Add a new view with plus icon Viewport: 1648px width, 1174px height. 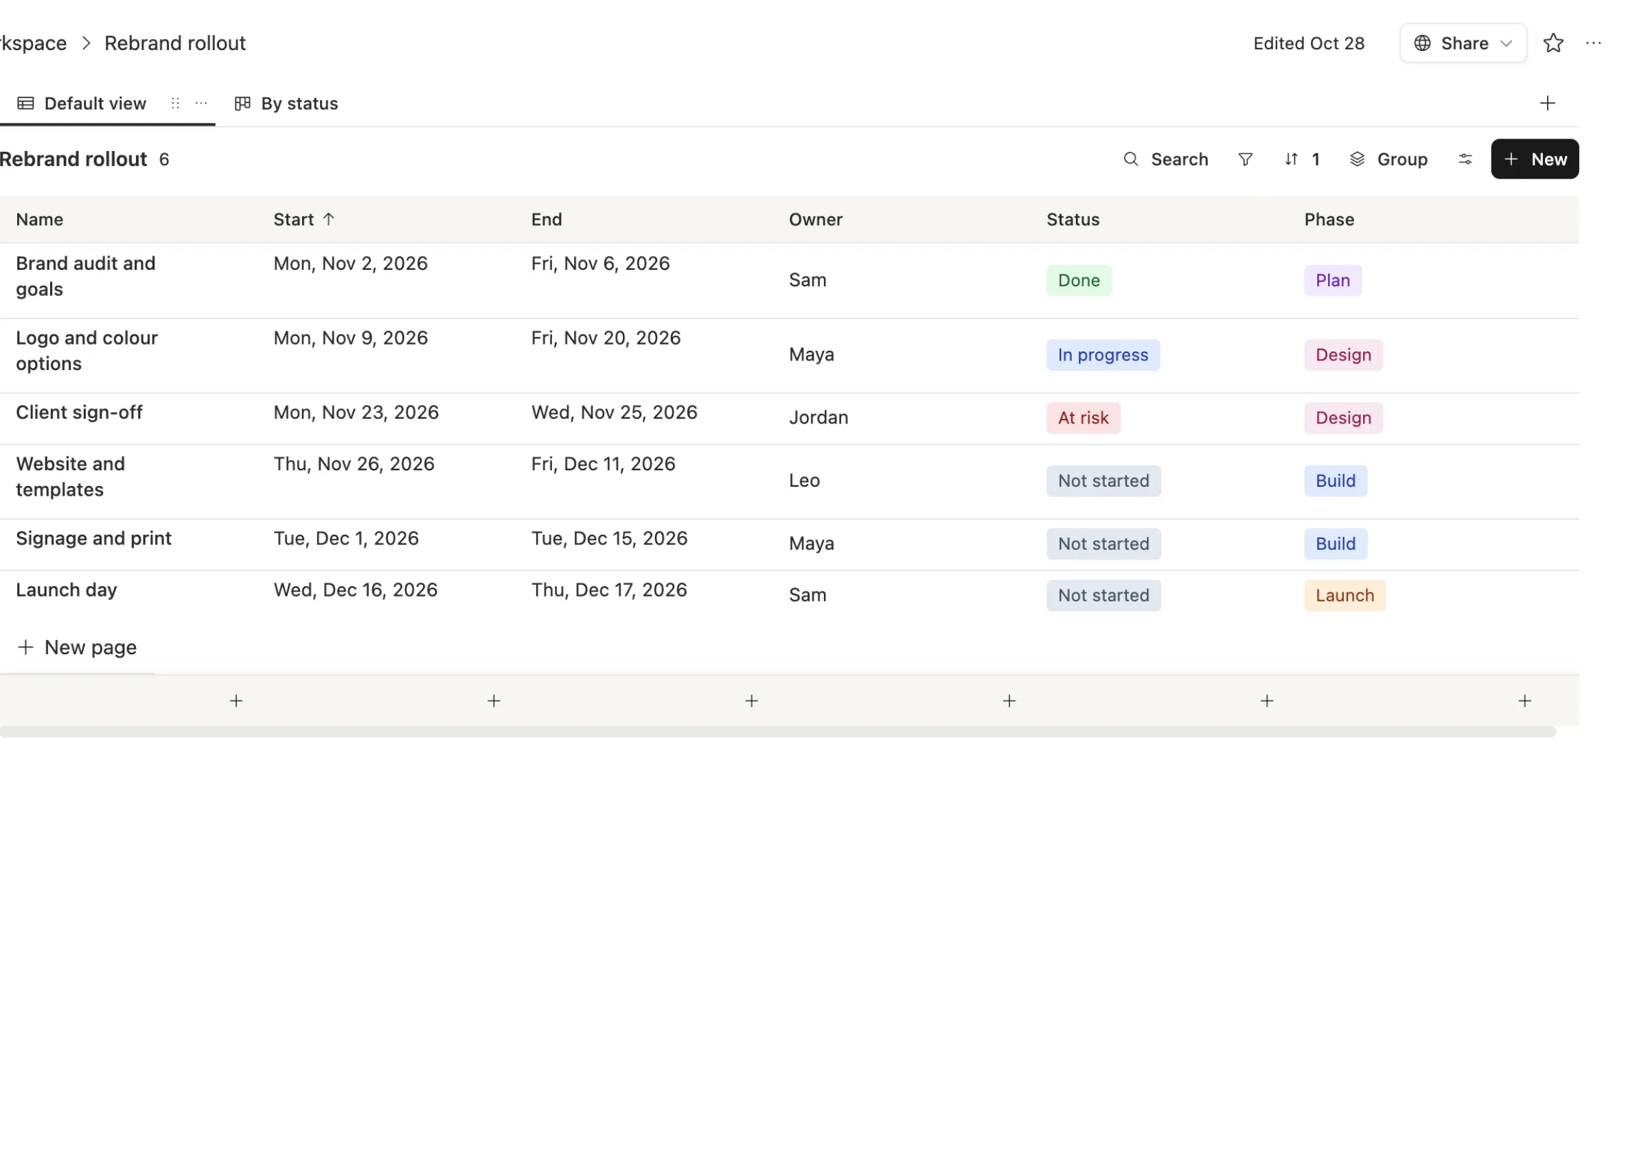(x=1547, y=104)
